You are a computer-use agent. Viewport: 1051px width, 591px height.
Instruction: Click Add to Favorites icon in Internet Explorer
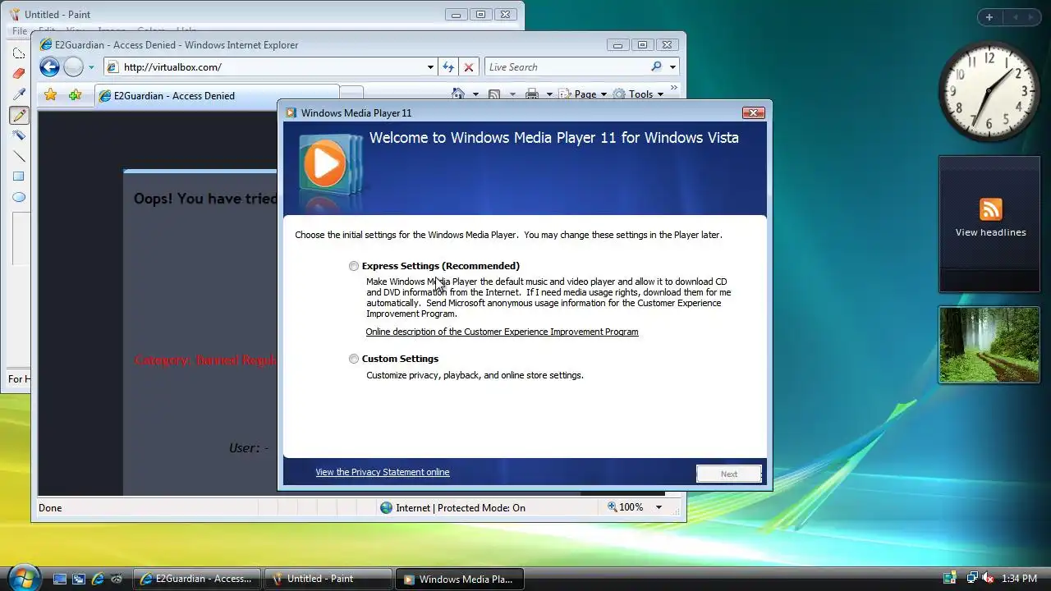pos(75,95)
